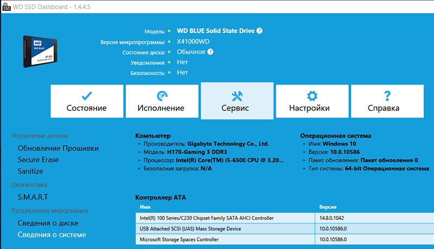Viewport: 434px width, 249px height.
Task: Click the checkmark icon on Состояние
Action: 87,96
